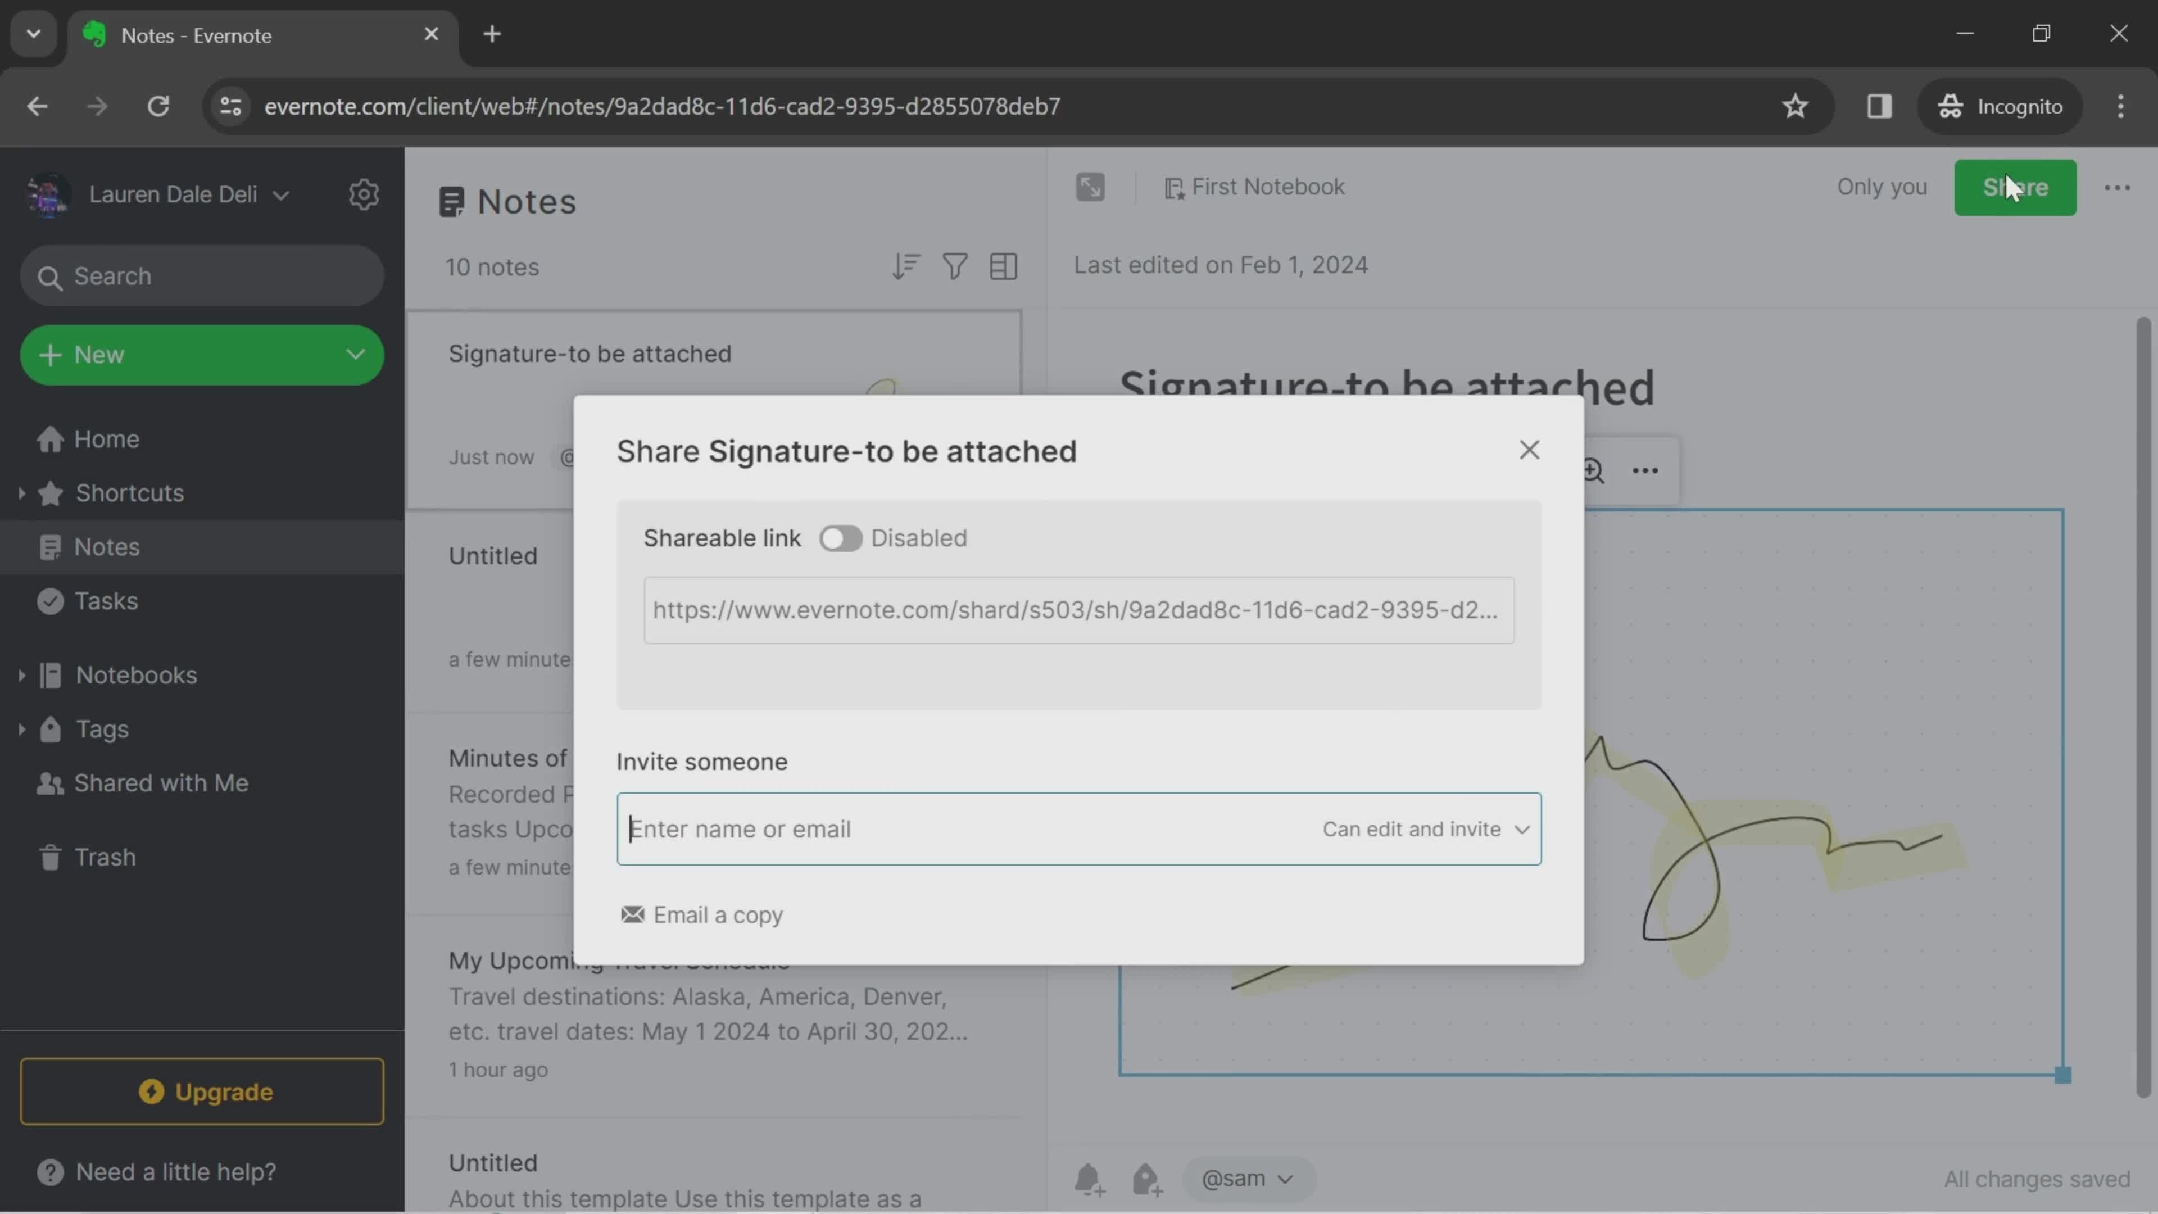Viewport: 2158px width, 1214px height.
Task: Click the Share button to share note
Action: point(2014,187)
